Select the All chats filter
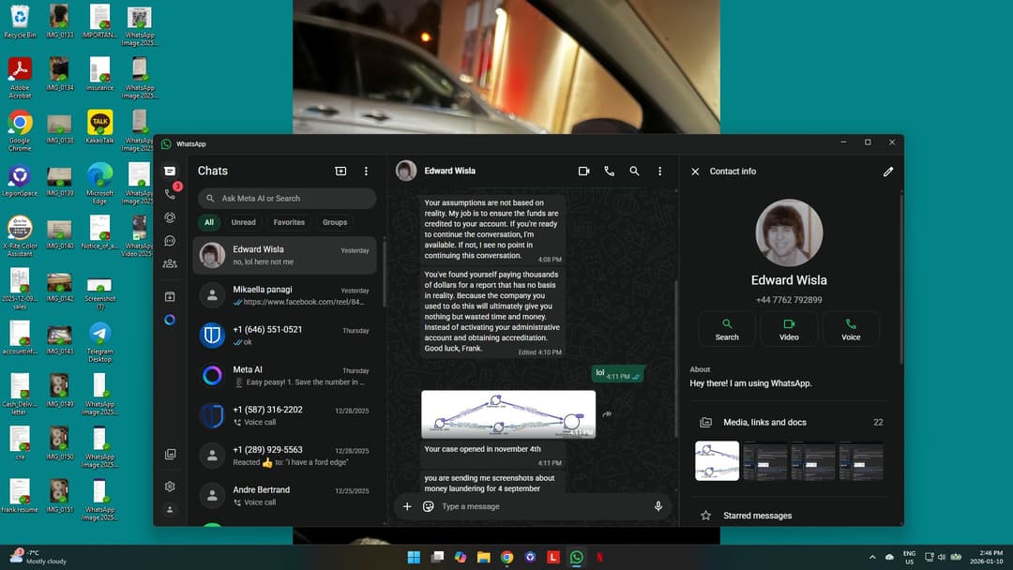 point(209,222)
